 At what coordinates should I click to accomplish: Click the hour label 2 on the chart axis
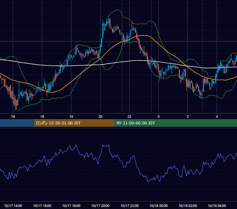click(188, 117)
